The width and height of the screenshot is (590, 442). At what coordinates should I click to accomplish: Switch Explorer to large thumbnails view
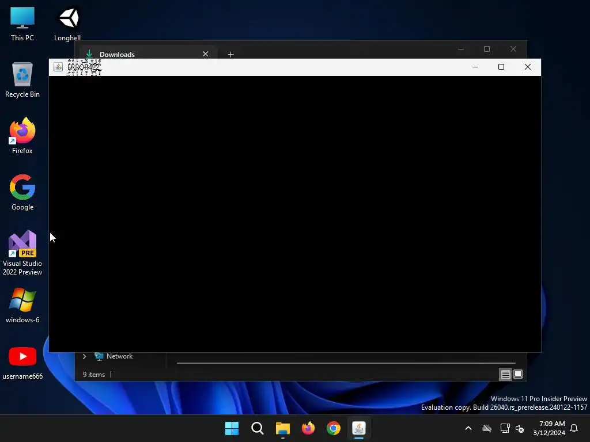[x=518, y=374]
